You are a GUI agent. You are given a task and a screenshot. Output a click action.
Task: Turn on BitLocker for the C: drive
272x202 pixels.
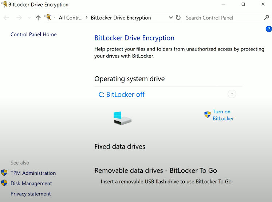pyautogui.click(x=223, y=115)
